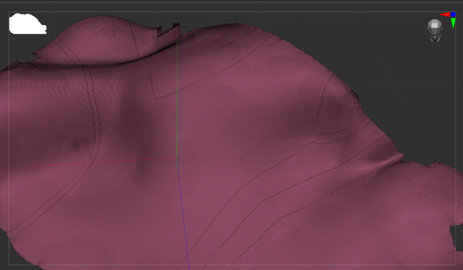Click the red horizontal axis line on the mesh
Viewport: 463px width, 270px height.
coord(102,162)
